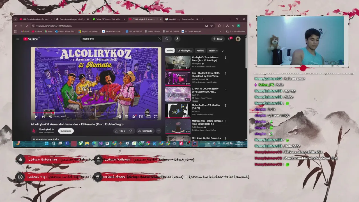Like the video with 133 k likes
Image resolution: width=359 pixels, height=202 pixels.
(x=120, y=131)
